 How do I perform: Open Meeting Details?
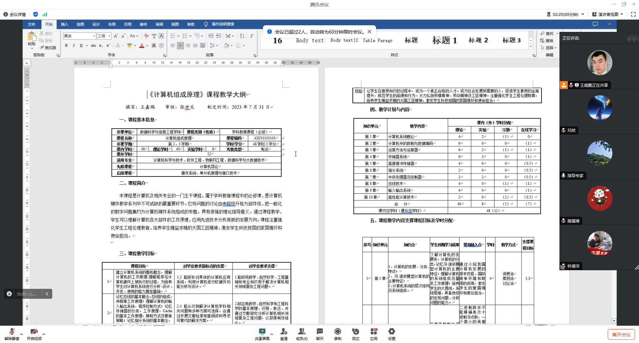[15, 14]
